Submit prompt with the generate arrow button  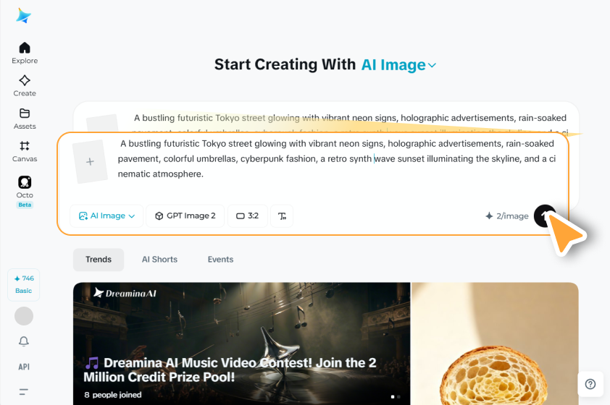pyautogui.click(x=545, y=216)
